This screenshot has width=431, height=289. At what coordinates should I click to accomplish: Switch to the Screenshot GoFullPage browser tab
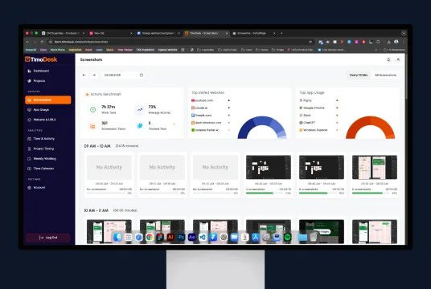(x=254, y=33)
